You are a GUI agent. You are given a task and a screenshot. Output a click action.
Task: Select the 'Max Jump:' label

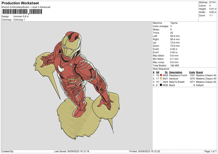(159, 62)
